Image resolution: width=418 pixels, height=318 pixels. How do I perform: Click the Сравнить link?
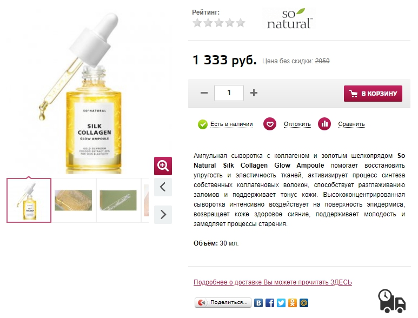pyautogui.click(x=351, y=124)
